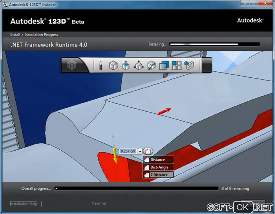275x214 pixels.
Task: Click the 0.257 cm distance input field
Action: point(128,151)
